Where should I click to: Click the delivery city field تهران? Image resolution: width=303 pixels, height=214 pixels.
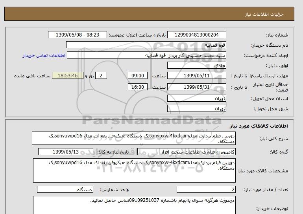point(196,108)
